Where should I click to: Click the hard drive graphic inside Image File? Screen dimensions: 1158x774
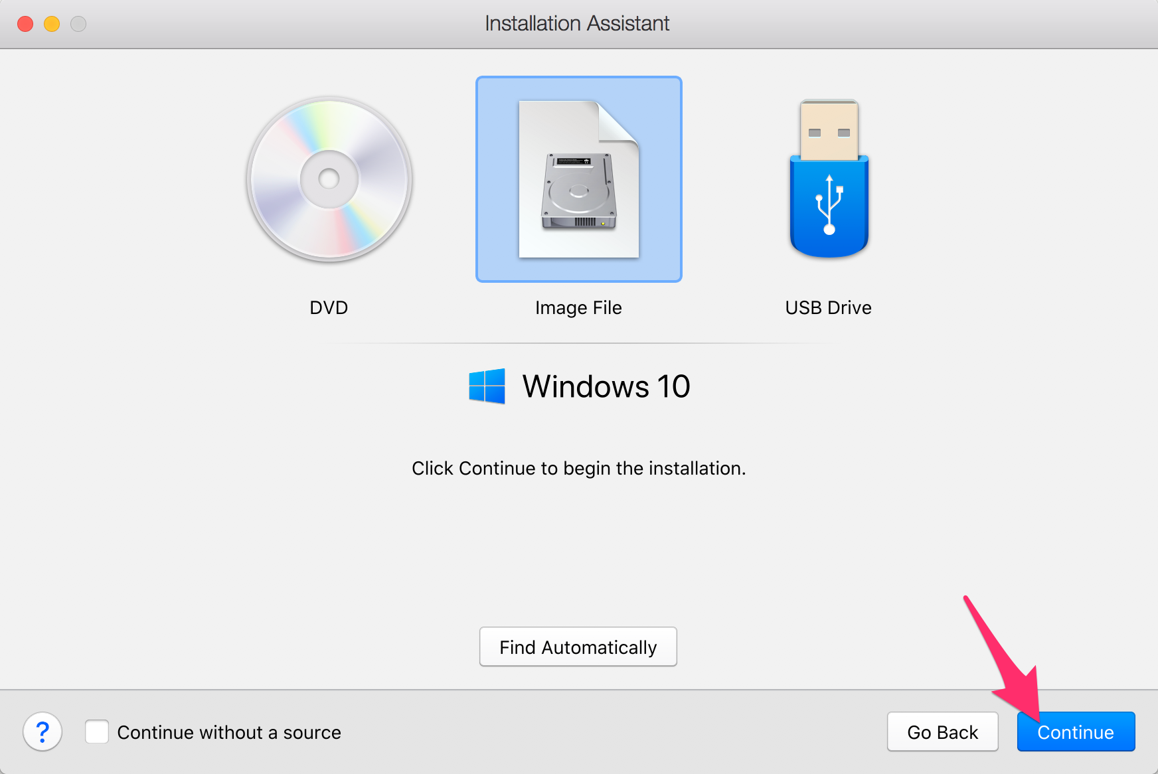tap(579, 191)
